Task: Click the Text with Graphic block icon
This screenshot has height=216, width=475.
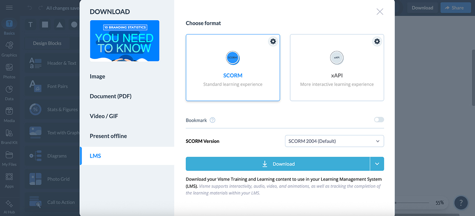Action: coord(36,133)
